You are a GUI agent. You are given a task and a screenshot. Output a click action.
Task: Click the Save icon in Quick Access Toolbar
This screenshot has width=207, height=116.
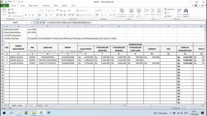[6, 2]
